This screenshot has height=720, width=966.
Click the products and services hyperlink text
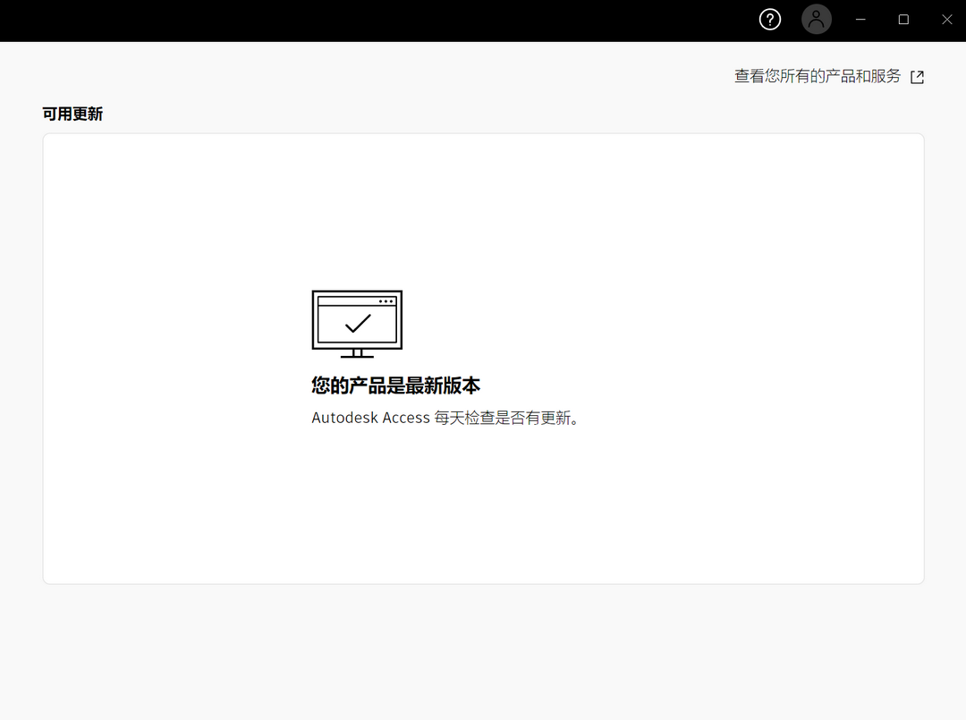(817, 77)
